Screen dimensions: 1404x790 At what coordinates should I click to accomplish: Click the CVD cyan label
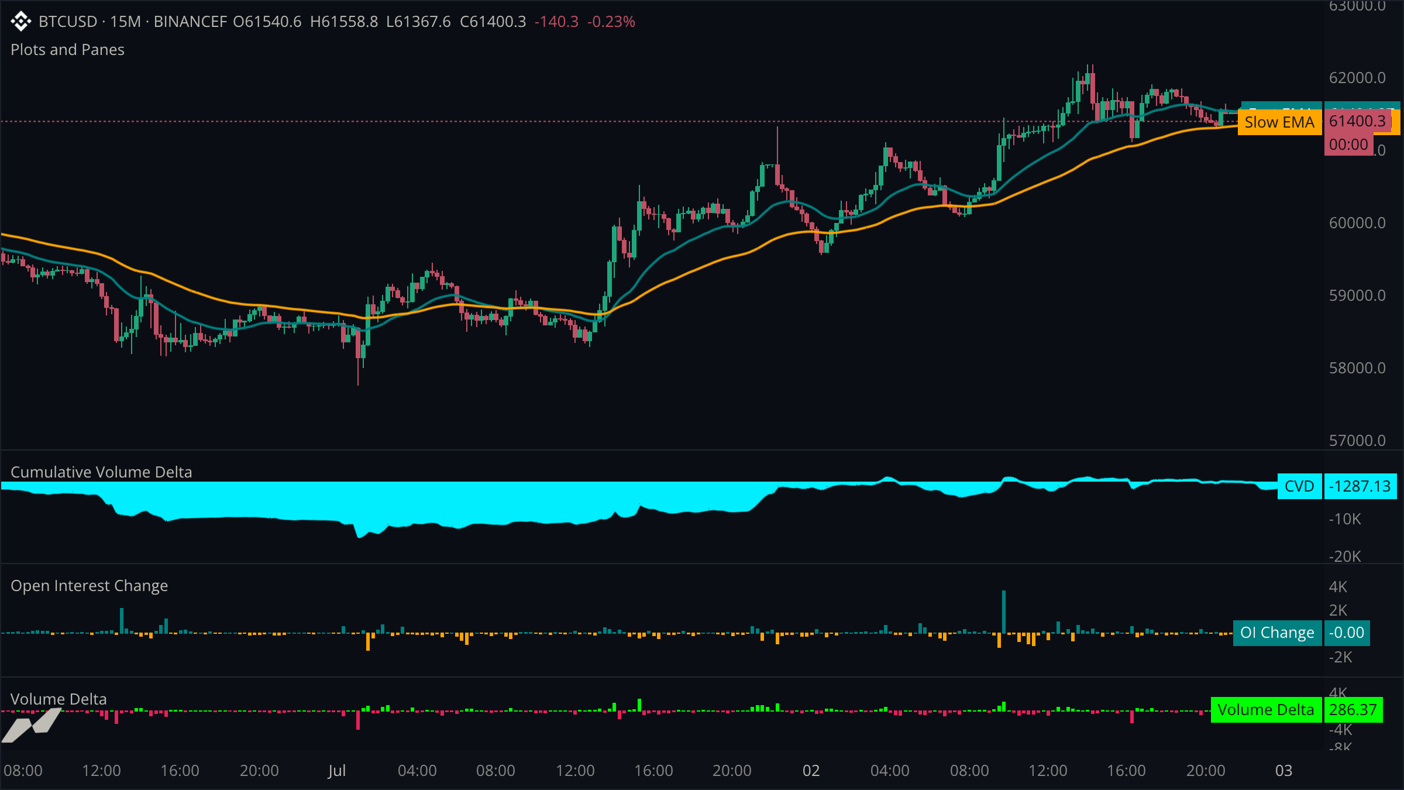pyautogui.click(x=1299, y=486)
